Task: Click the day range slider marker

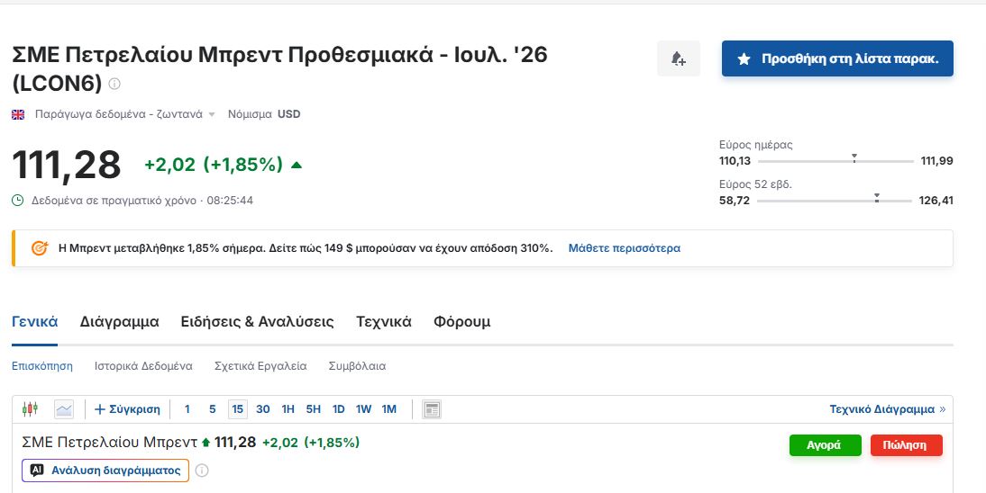Action: click(854, 158)
